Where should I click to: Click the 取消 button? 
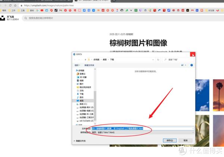coord(186,141)
